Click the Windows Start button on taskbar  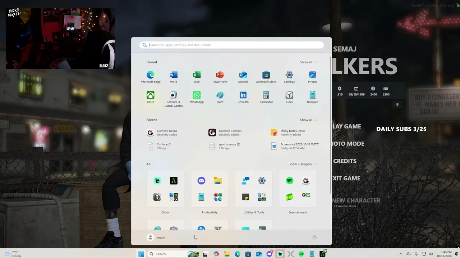pos(141,254)
